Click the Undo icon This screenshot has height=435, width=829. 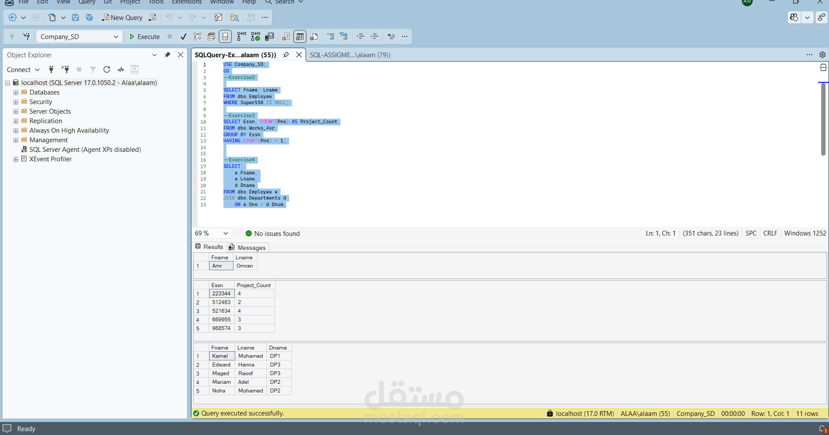tap(169, 17)
